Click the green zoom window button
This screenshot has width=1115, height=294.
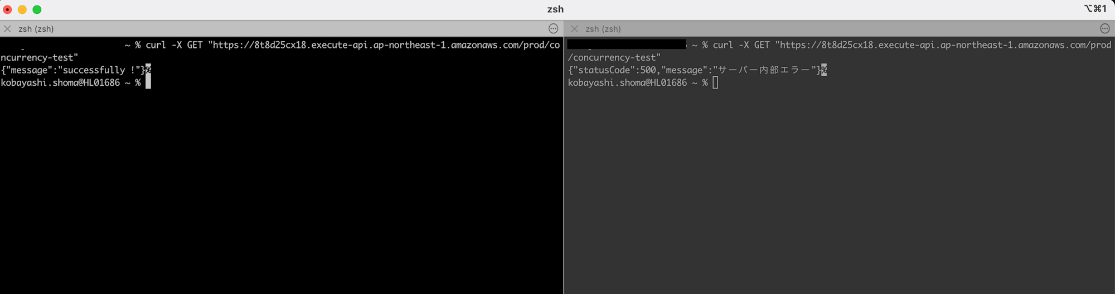click(37, 9)
